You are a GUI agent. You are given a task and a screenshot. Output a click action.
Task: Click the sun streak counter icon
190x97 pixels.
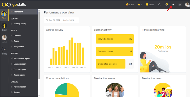click(x=139, y=4)
